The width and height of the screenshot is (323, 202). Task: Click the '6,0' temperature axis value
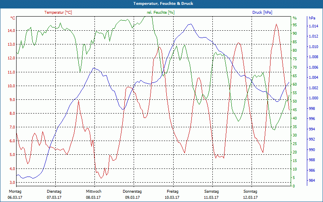[x=12, y=141]
